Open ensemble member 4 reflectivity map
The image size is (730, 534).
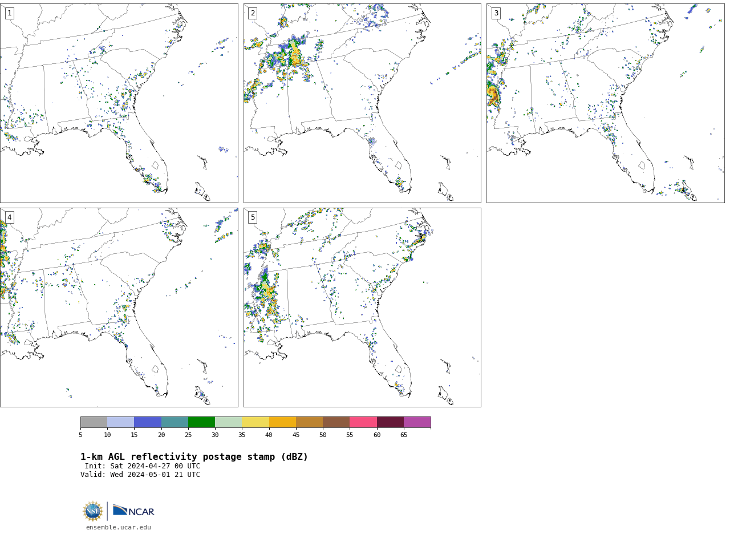(x=119, y=308)
